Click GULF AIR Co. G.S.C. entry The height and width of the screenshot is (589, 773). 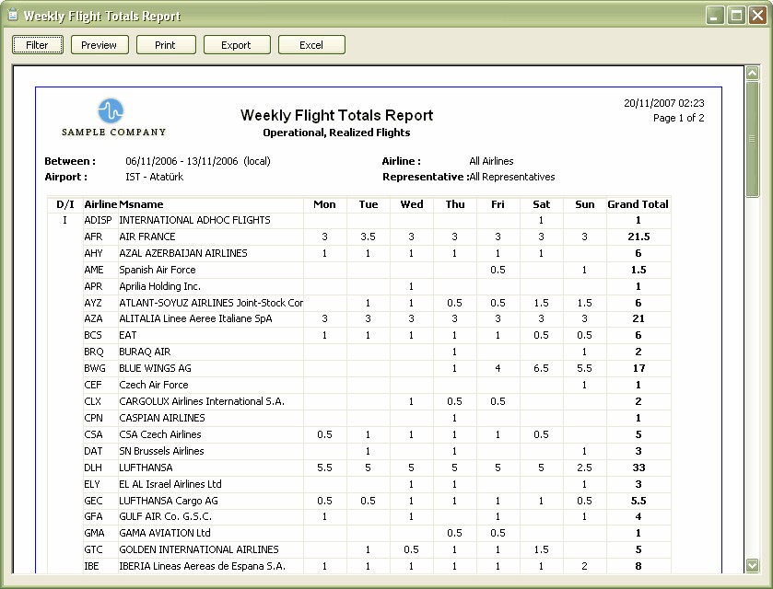(165, 516)
